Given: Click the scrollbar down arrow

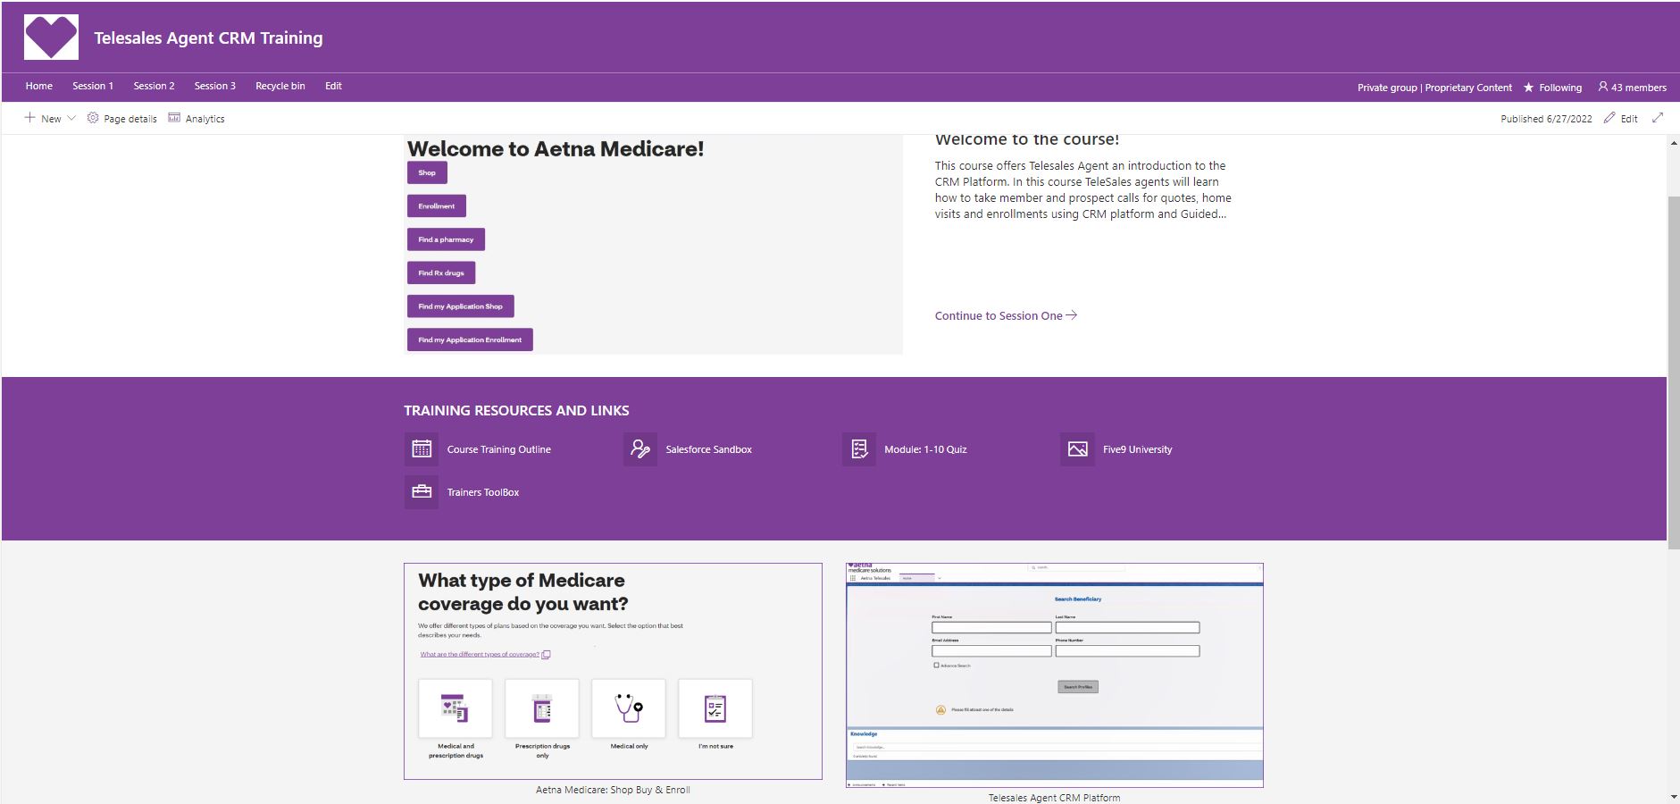Looking at the screenshot, I should click(x=1673, y=797).
